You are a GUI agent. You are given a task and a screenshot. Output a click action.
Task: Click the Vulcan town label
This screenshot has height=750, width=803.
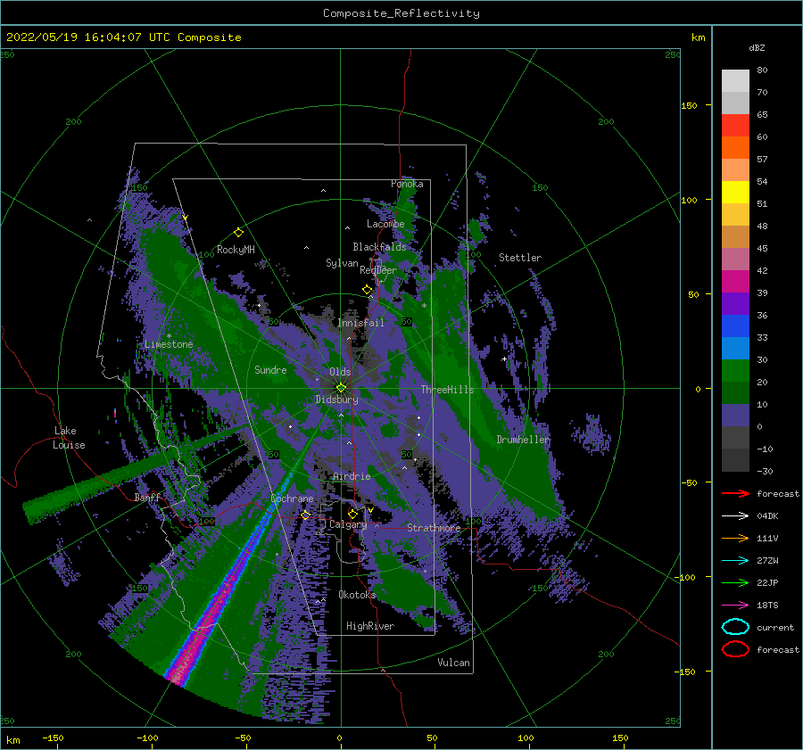point(454,663)
